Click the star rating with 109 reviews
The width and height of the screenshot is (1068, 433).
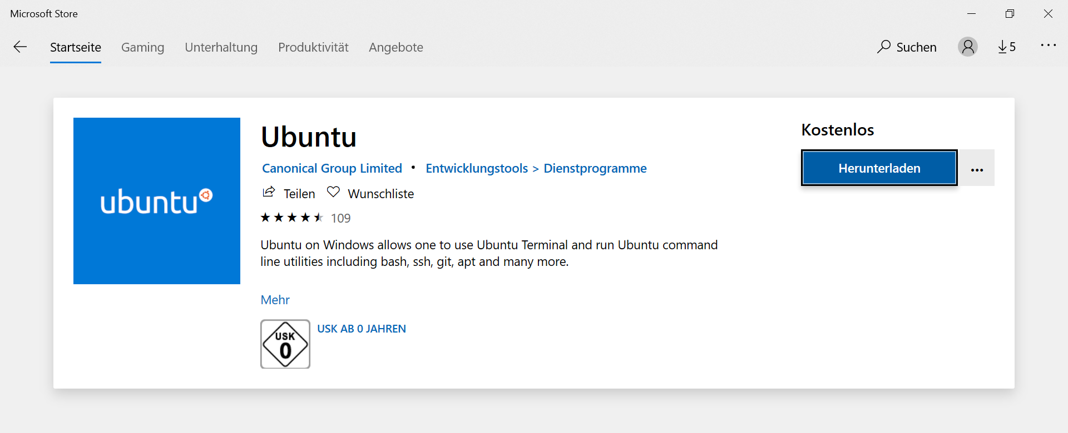pos(305,218)
